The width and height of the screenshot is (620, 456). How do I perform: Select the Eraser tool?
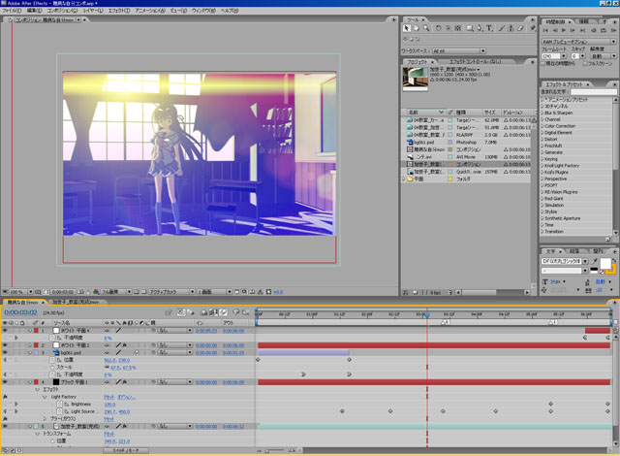click(x=521, y=28)
